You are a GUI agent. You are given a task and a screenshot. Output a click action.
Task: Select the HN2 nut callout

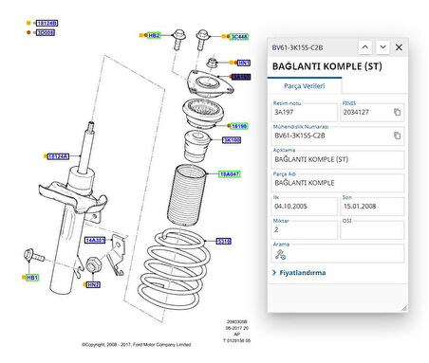[x=93, y=284]
